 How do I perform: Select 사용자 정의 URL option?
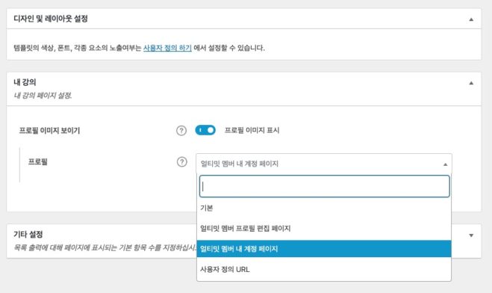point(324,269)
